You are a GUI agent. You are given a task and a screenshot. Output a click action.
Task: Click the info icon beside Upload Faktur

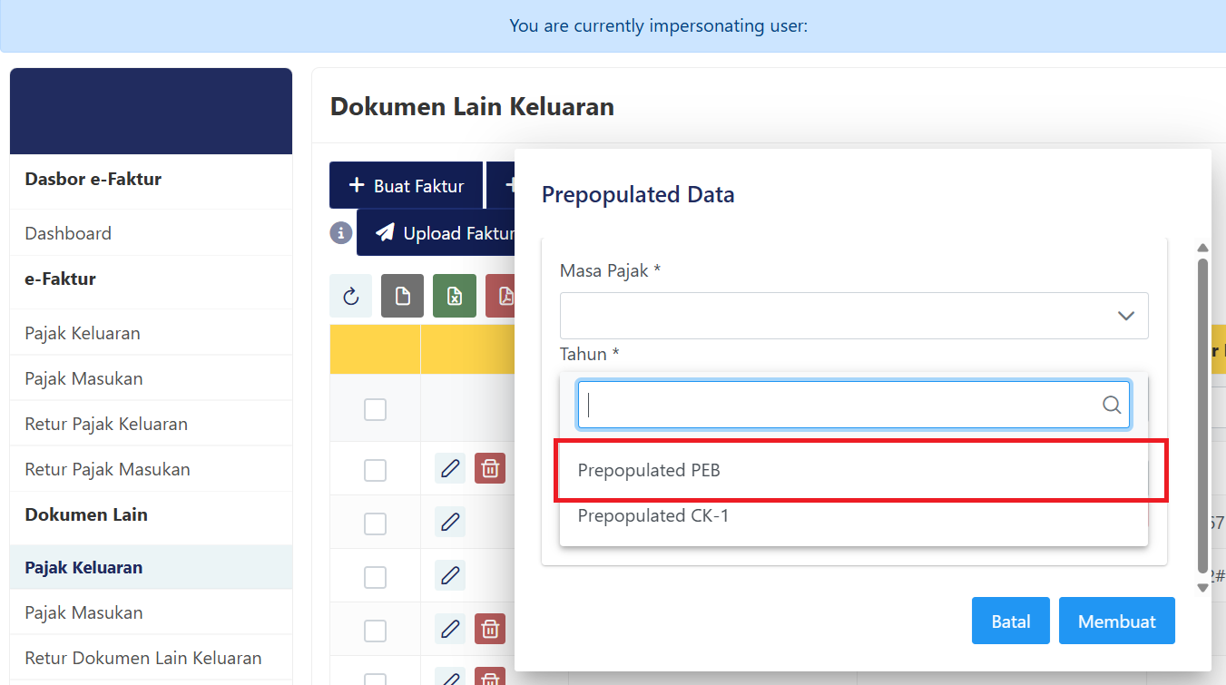341,233
